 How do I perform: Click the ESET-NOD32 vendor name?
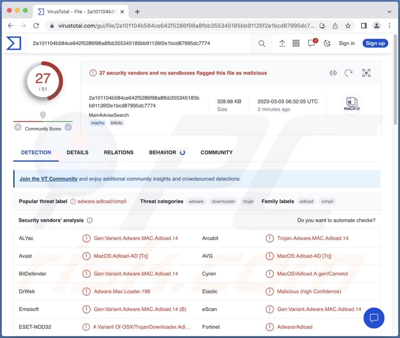[35, 327]
